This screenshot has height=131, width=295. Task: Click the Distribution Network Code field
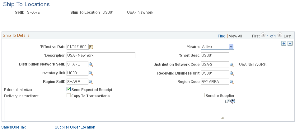pos(215,64)
